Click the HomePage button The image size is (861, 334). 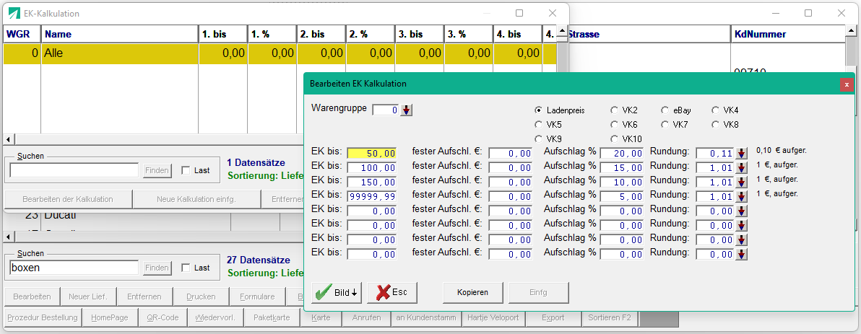click(110, 317)
